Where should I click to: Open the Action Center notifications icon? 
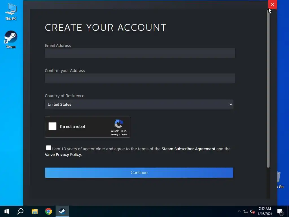coord(280,211)
